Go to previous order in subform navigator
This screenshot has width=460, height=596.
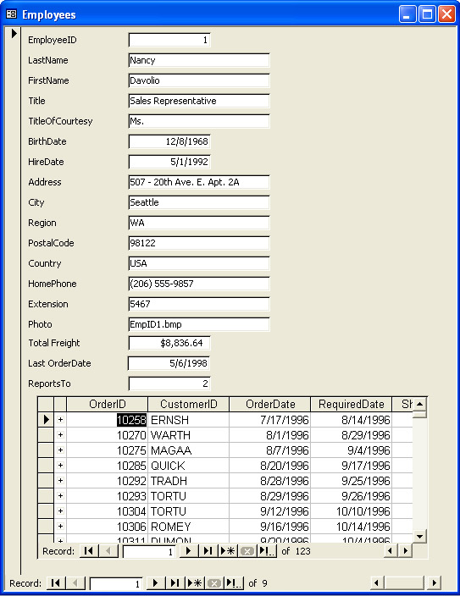(x=108, y=551)
